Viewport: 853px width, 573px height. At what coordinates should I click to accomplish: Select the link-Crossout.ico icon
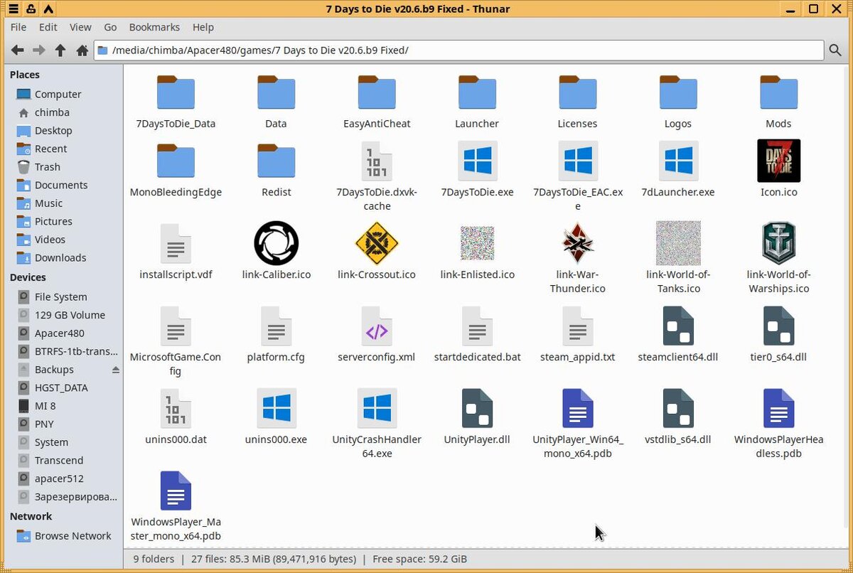(377, 243)
